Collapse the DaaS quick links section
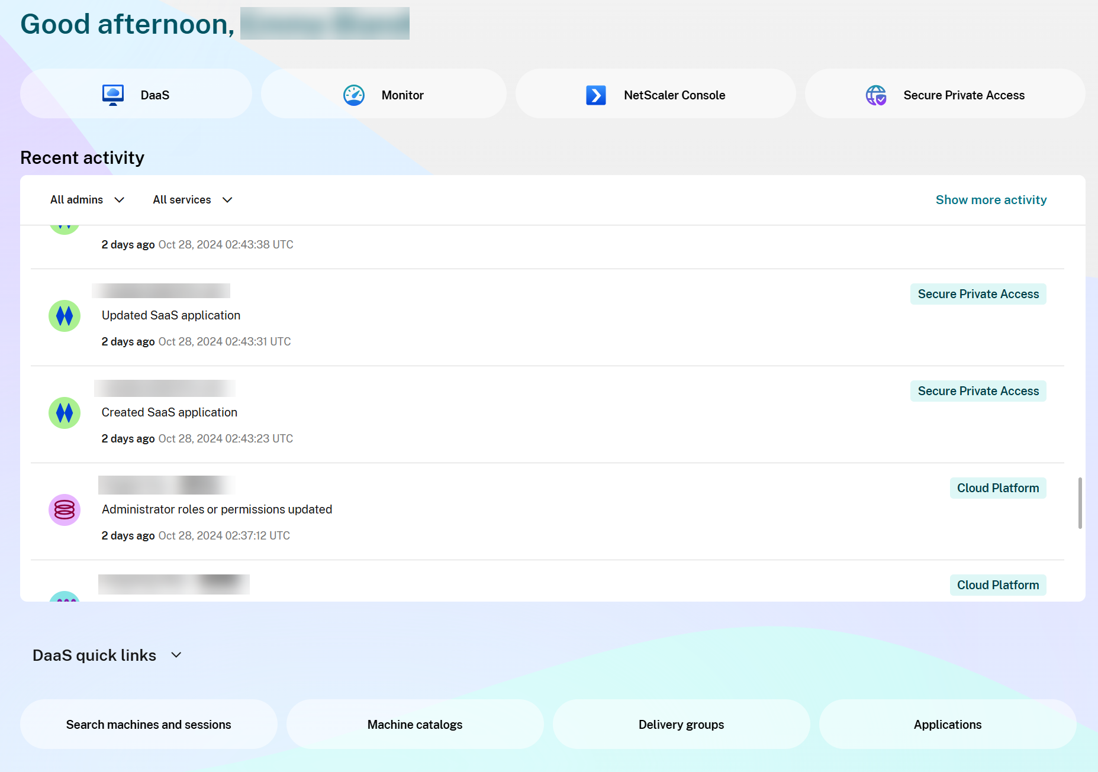The height and width of the screenshot is (772, 1098). [176, 655]
